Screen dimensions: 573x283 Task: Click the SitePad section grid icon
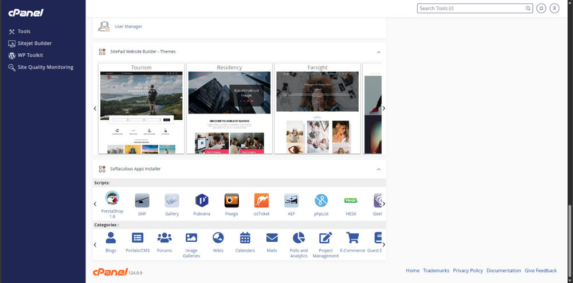pos(103,52)
